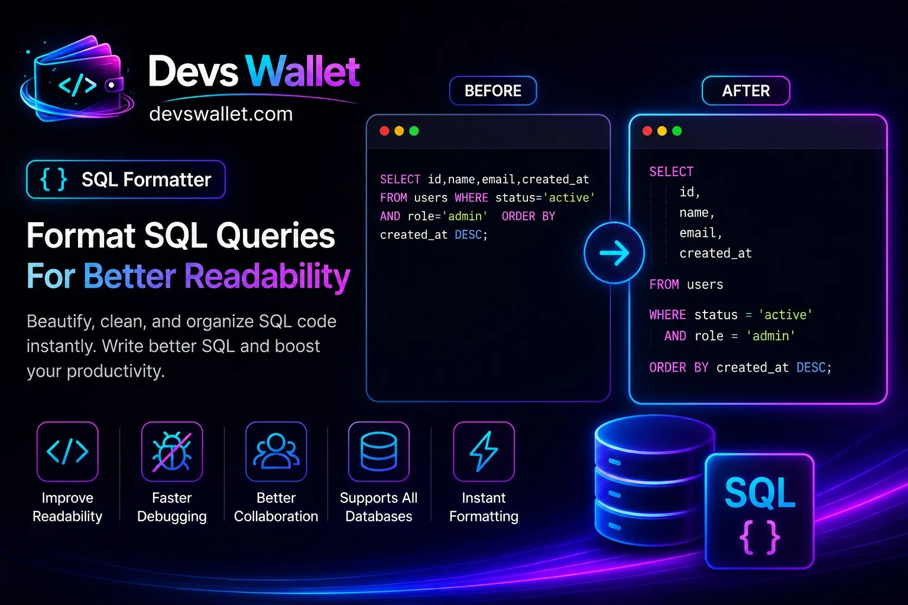This screenshot has width=908, height=605.
Task: Click 'id,' line in AFTER panel
Action: (x=690, y=192)
